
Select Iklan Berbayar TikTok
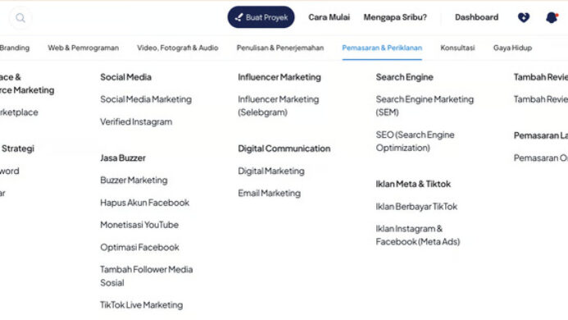pyautogui.click(x=416, y=207)
